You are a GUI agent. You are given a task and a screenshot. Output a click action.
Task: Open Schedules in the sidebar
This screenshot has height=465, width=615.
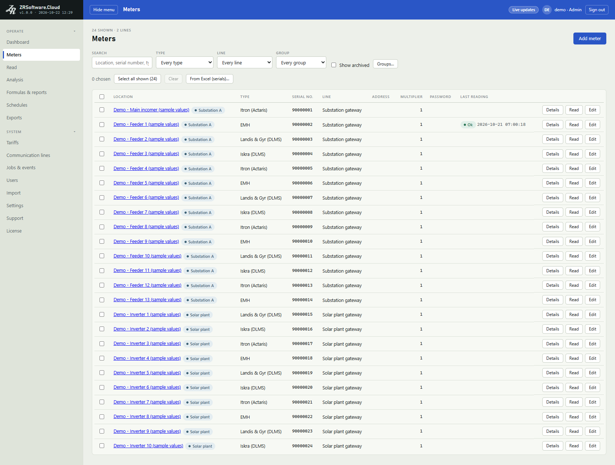pyautogui.click(x=41, y=105)
